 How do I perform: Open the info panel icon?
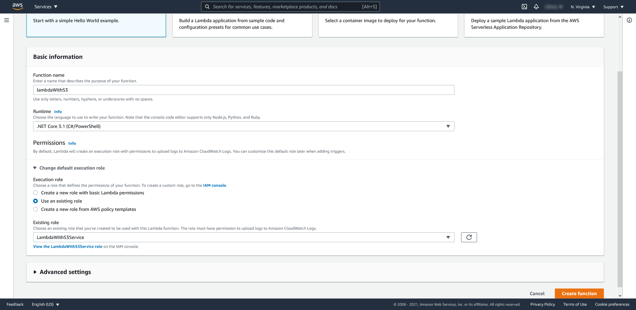coord(629,20)
